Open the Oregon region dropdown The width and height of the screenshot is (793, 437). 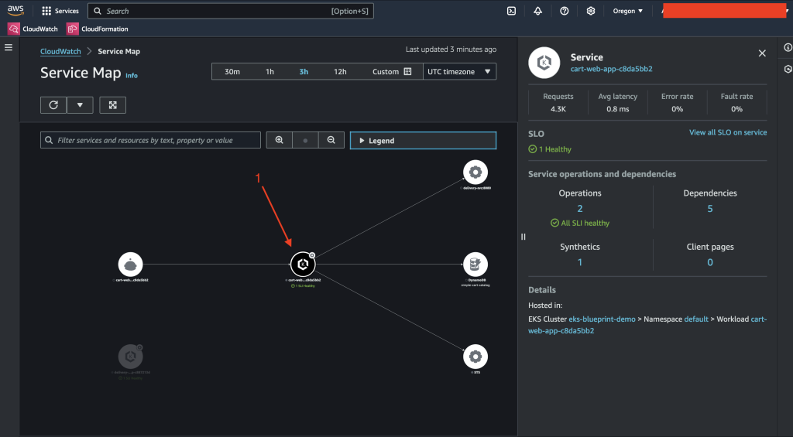click(x=627, y=11)
